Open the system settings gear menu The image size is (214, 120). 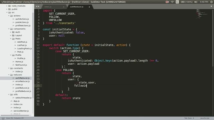coord(211,2)
